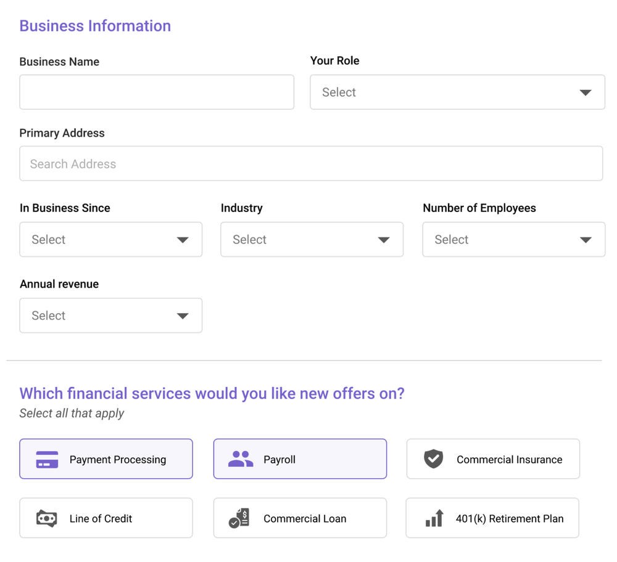The height and width of the screenshot is (562, 617).
Task: Click the Primary Address label
Action: (62, 133)
